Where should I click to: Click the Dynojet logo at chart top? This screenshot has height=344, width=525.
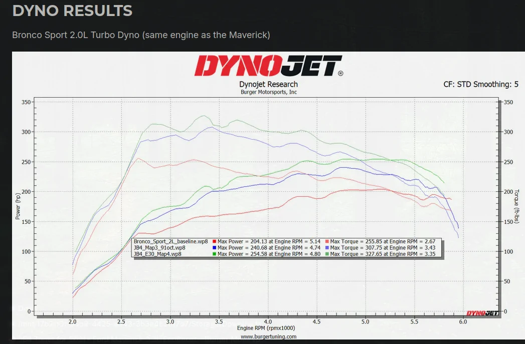click(269, 66)
